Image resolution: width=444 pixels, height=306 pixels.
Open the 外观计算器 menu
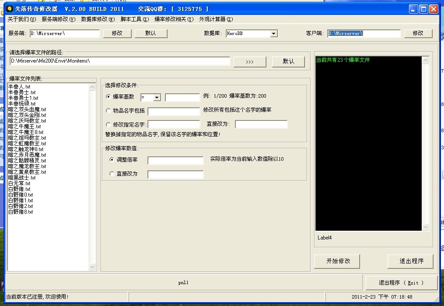215,19
